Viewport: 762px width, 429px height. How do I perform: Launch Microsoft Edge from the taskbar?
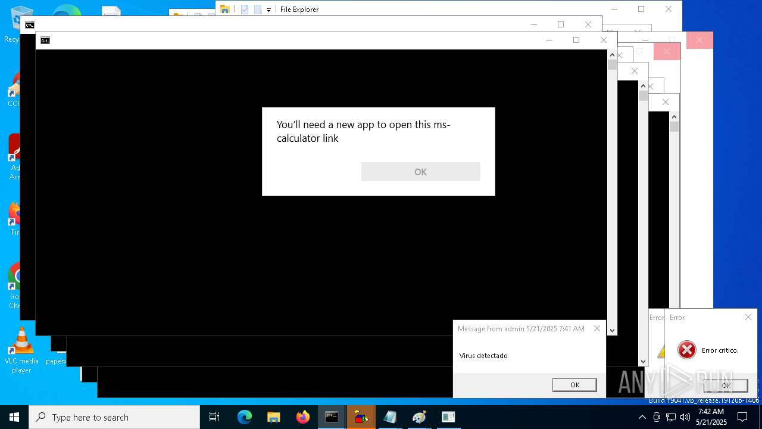coord(245,417)
